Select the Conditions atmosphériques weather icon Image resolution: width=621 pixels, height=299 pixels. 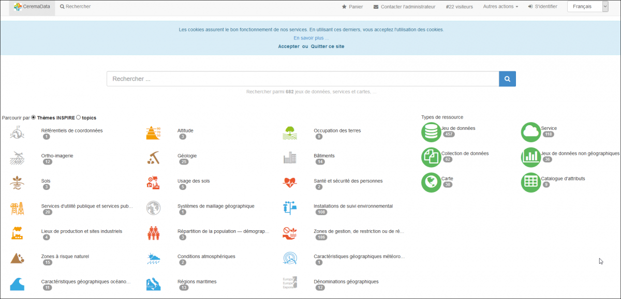pos(153,259)
